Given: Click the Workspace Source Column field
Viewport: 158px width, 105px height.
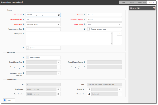Looking at the screenshot, I should pyautogui.click(x=104, y=67).
